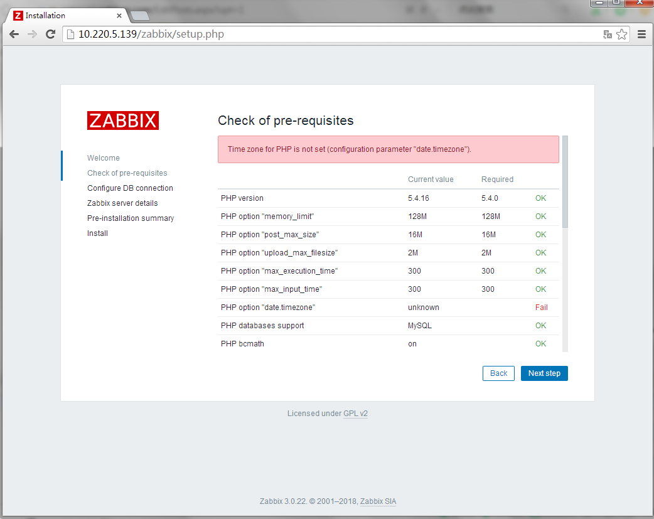654x519 pixels.
Task: Click the translate page icon in address bar
Action: 608,35
